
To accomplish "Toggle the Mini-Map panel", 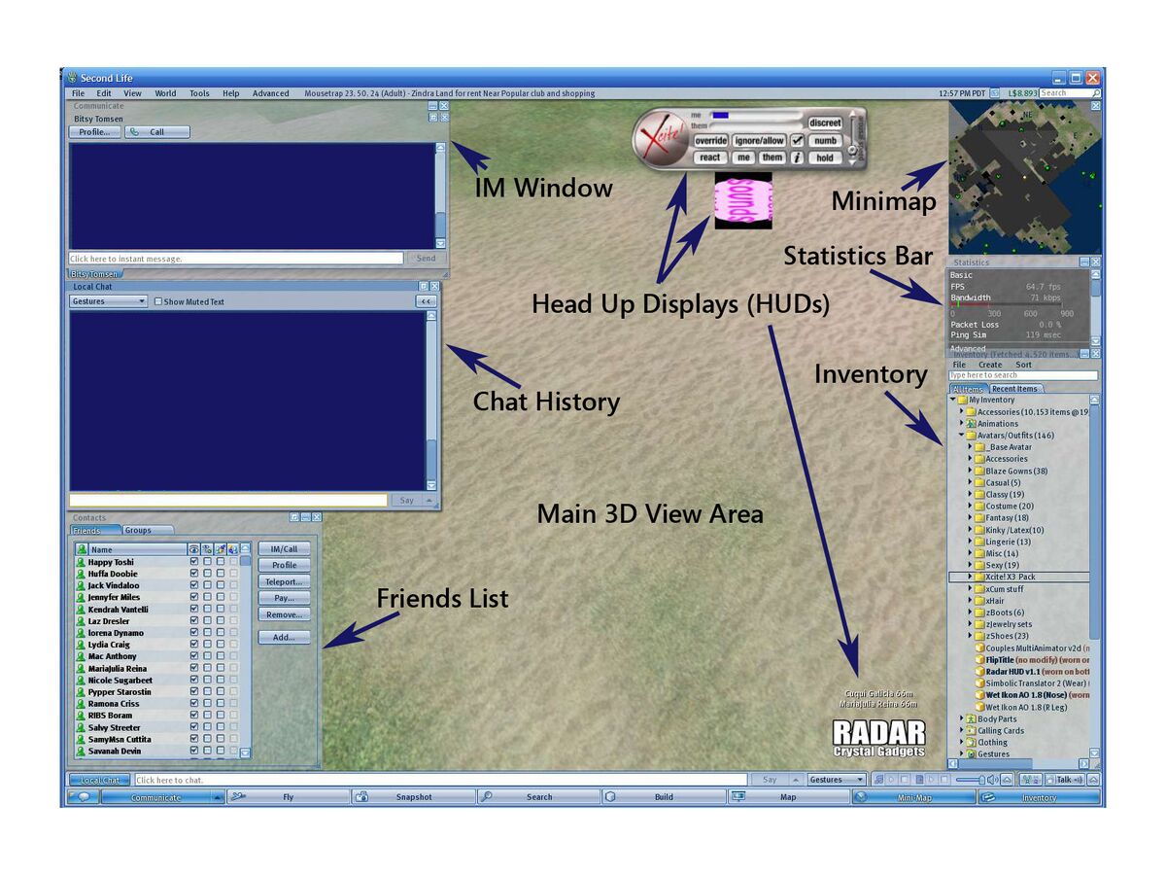I will pos(913,796).
